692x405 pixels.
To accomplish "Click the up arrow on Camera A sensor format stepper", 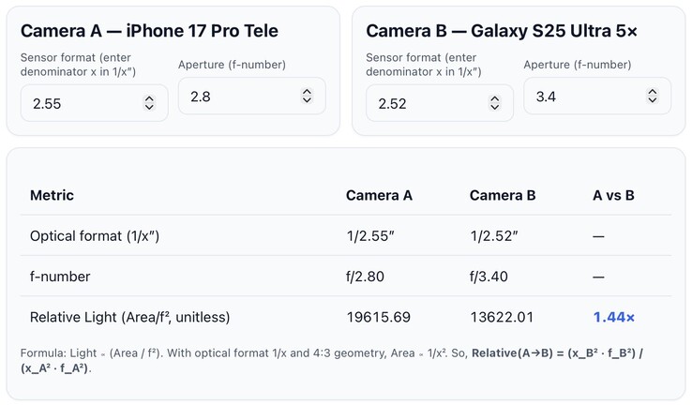I will coord(149,98).
